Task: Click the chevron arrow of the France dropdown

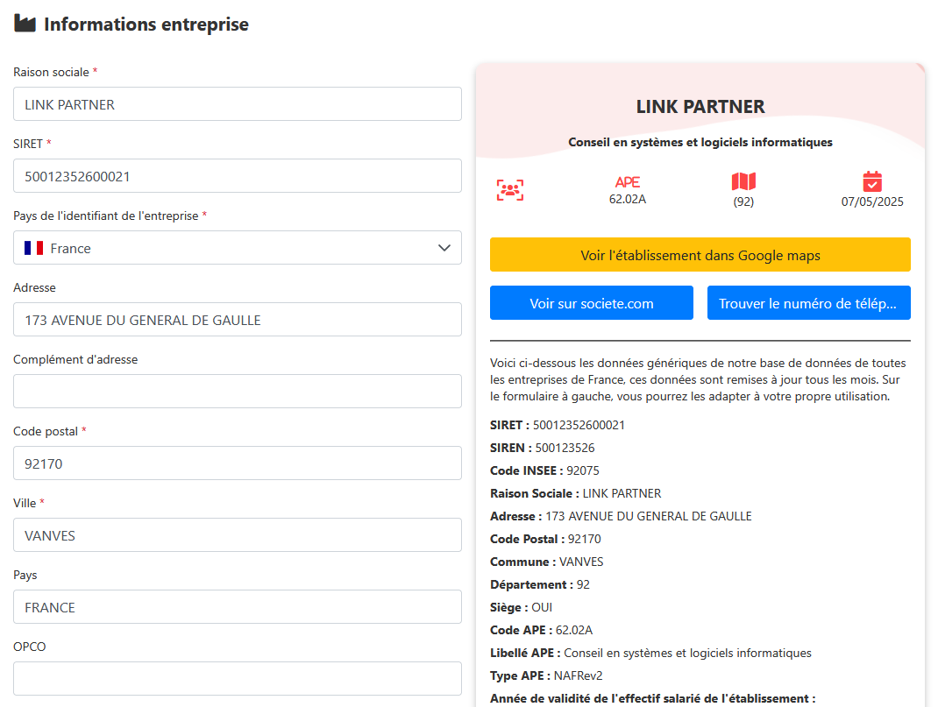Action: [444, 248]
